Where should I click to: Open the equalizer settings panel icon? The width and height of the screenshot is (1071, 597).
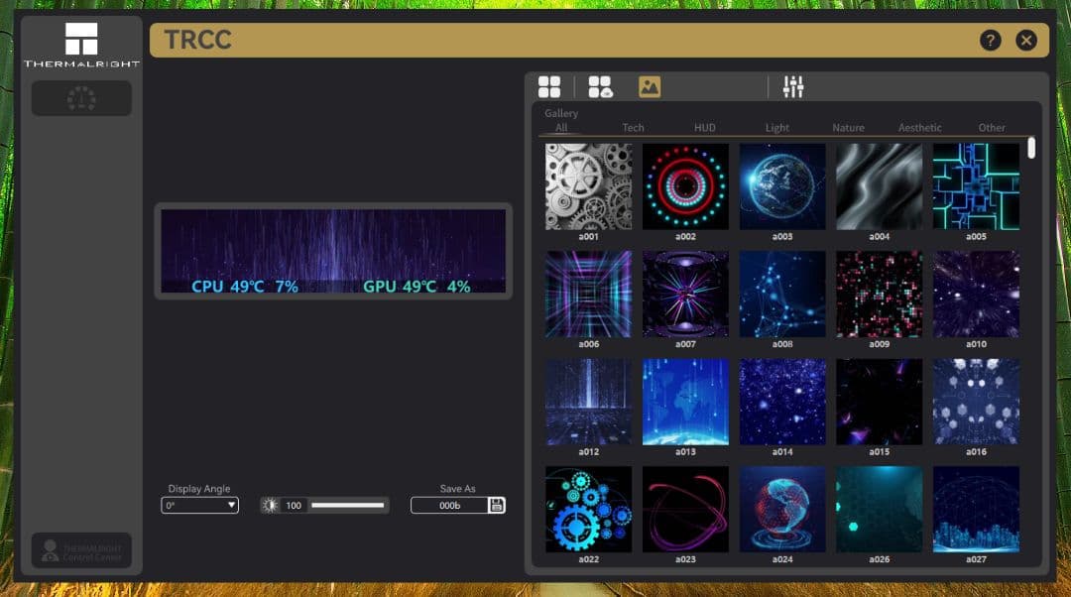click(x=793, y=87)
